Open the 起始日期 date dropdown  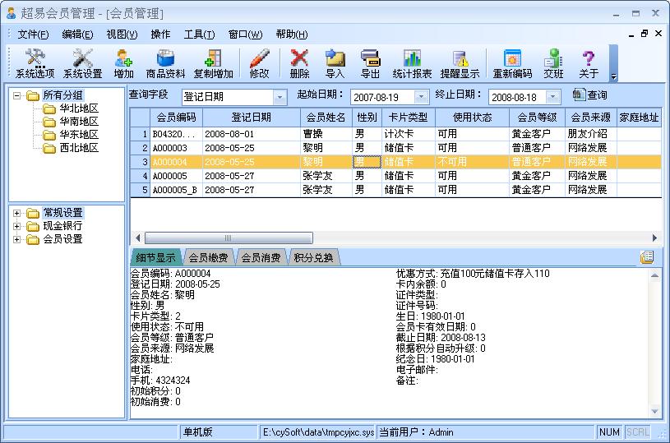tap(421, 98)
